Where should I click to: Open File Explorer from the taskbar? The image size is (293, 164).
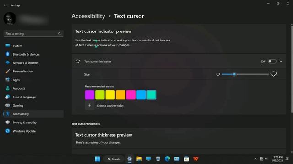click(139, 159)
